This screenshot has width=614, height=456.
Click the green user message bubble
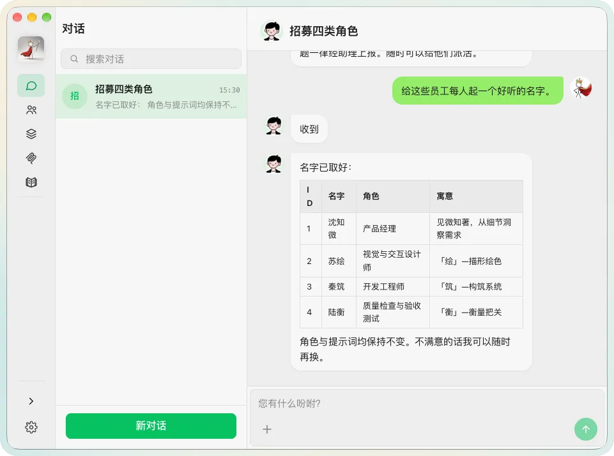point(478,91)
